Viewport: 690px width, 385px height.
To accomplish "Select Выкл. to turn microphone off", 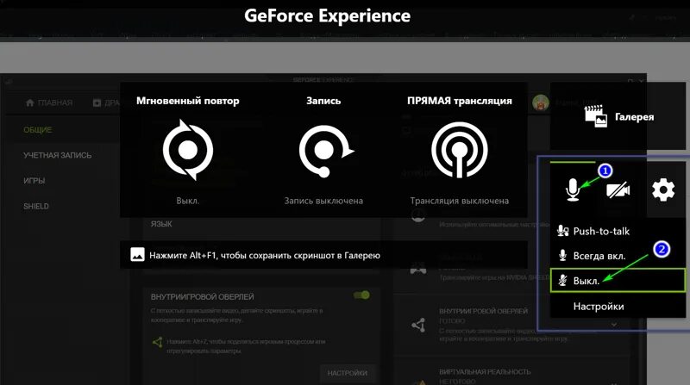I will tap(618, 281).
